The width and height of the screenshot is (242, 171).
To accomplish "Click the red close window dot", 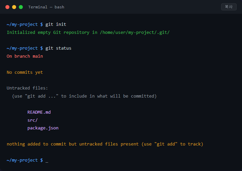I will click(x=7, y=7).
